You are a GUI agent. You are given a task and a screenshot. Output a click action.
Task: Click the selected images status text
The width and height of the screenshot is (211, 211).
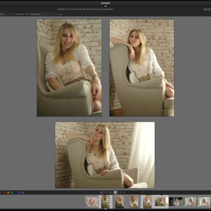pyautogui.click(x=85, y=9)
